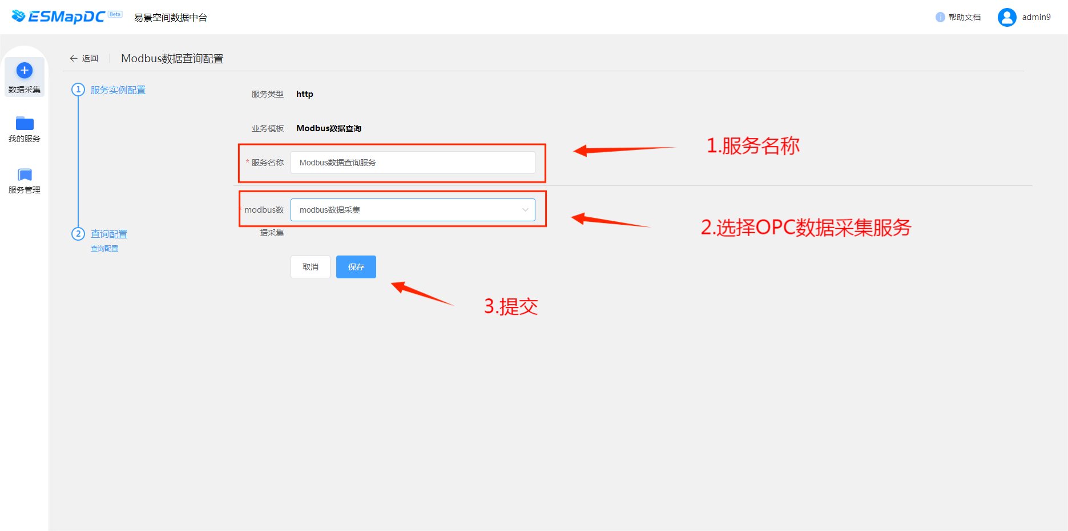
Task: Click the 帮助文档 info icon
Action: [x=940, y=17]
